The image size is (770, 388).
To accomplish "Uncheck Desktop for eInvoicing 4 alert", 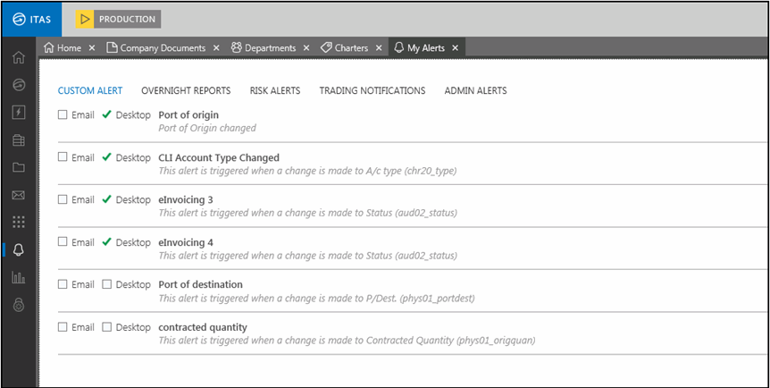I will click(x=106, y=242).
